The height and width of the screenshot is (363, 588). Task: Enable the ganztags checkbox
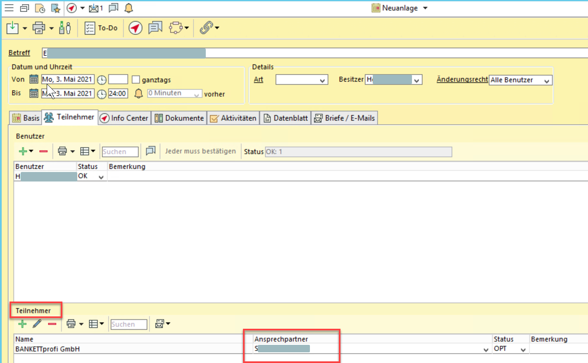tap(136, 80)
